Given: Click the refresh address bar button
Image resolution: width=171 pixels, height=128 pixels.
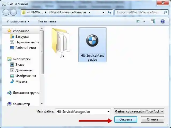Looking at the screenshot, I should [x=109, y=12].
